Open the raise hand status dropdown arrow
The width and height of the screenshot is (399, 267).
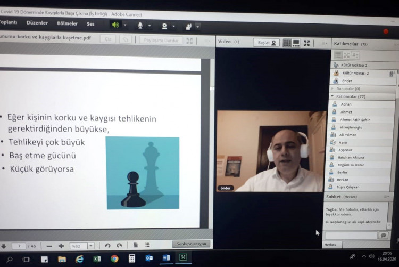click(x=198, y=26)
